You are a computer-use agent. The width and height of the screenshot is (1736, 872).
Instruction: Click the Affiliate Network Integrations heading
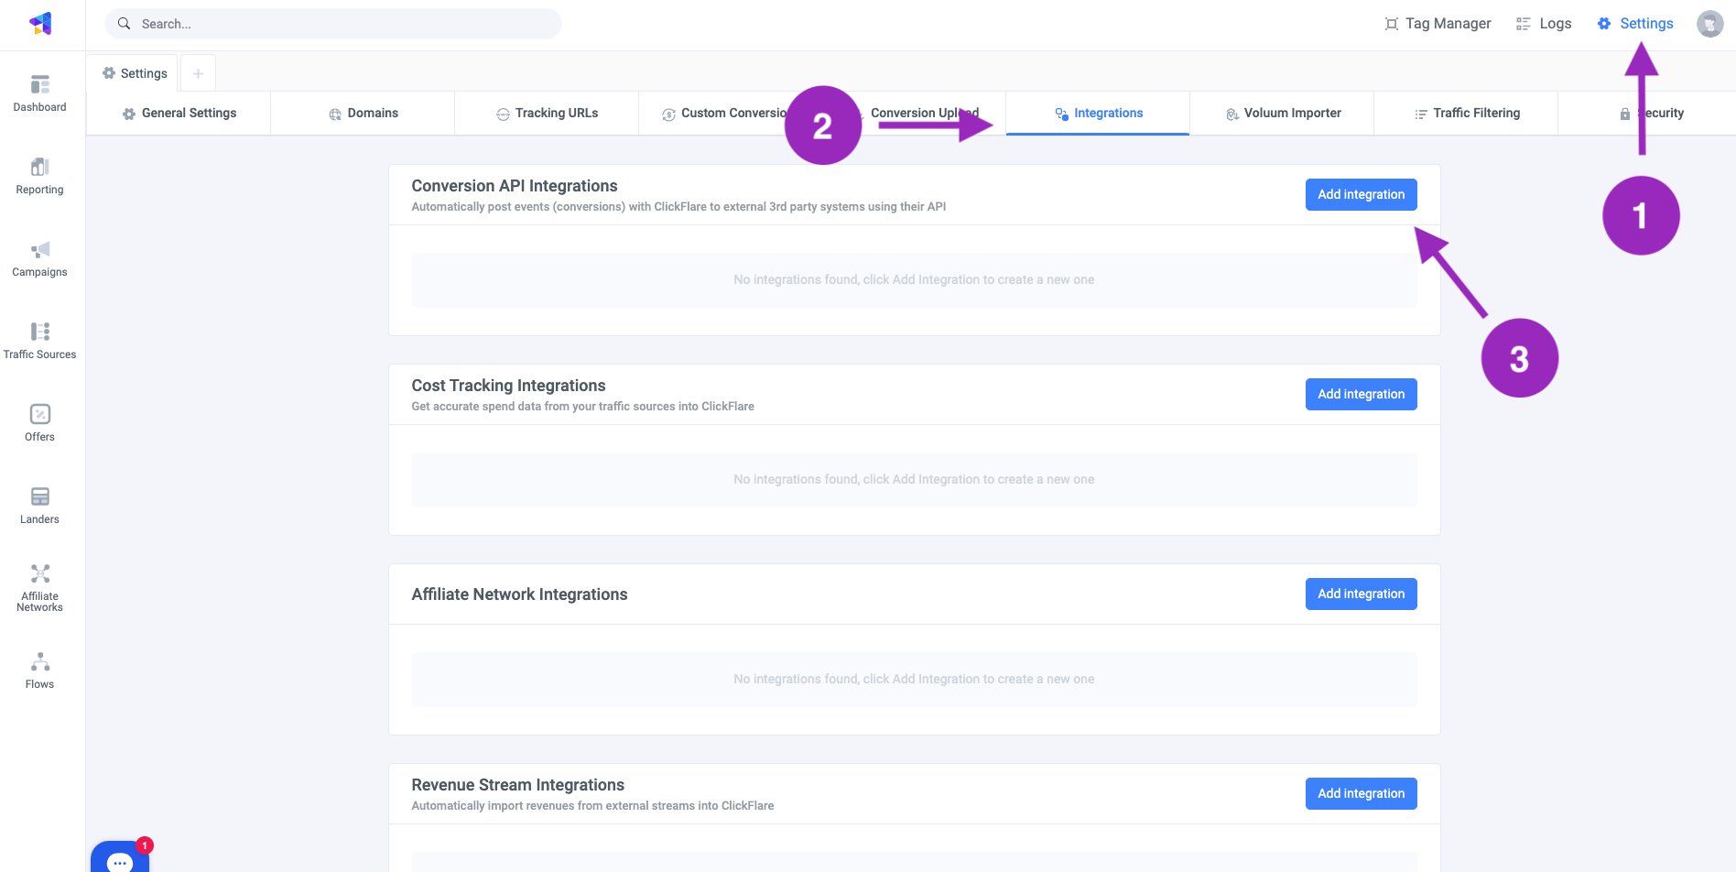pyautogui.click(x=519, y=594)
